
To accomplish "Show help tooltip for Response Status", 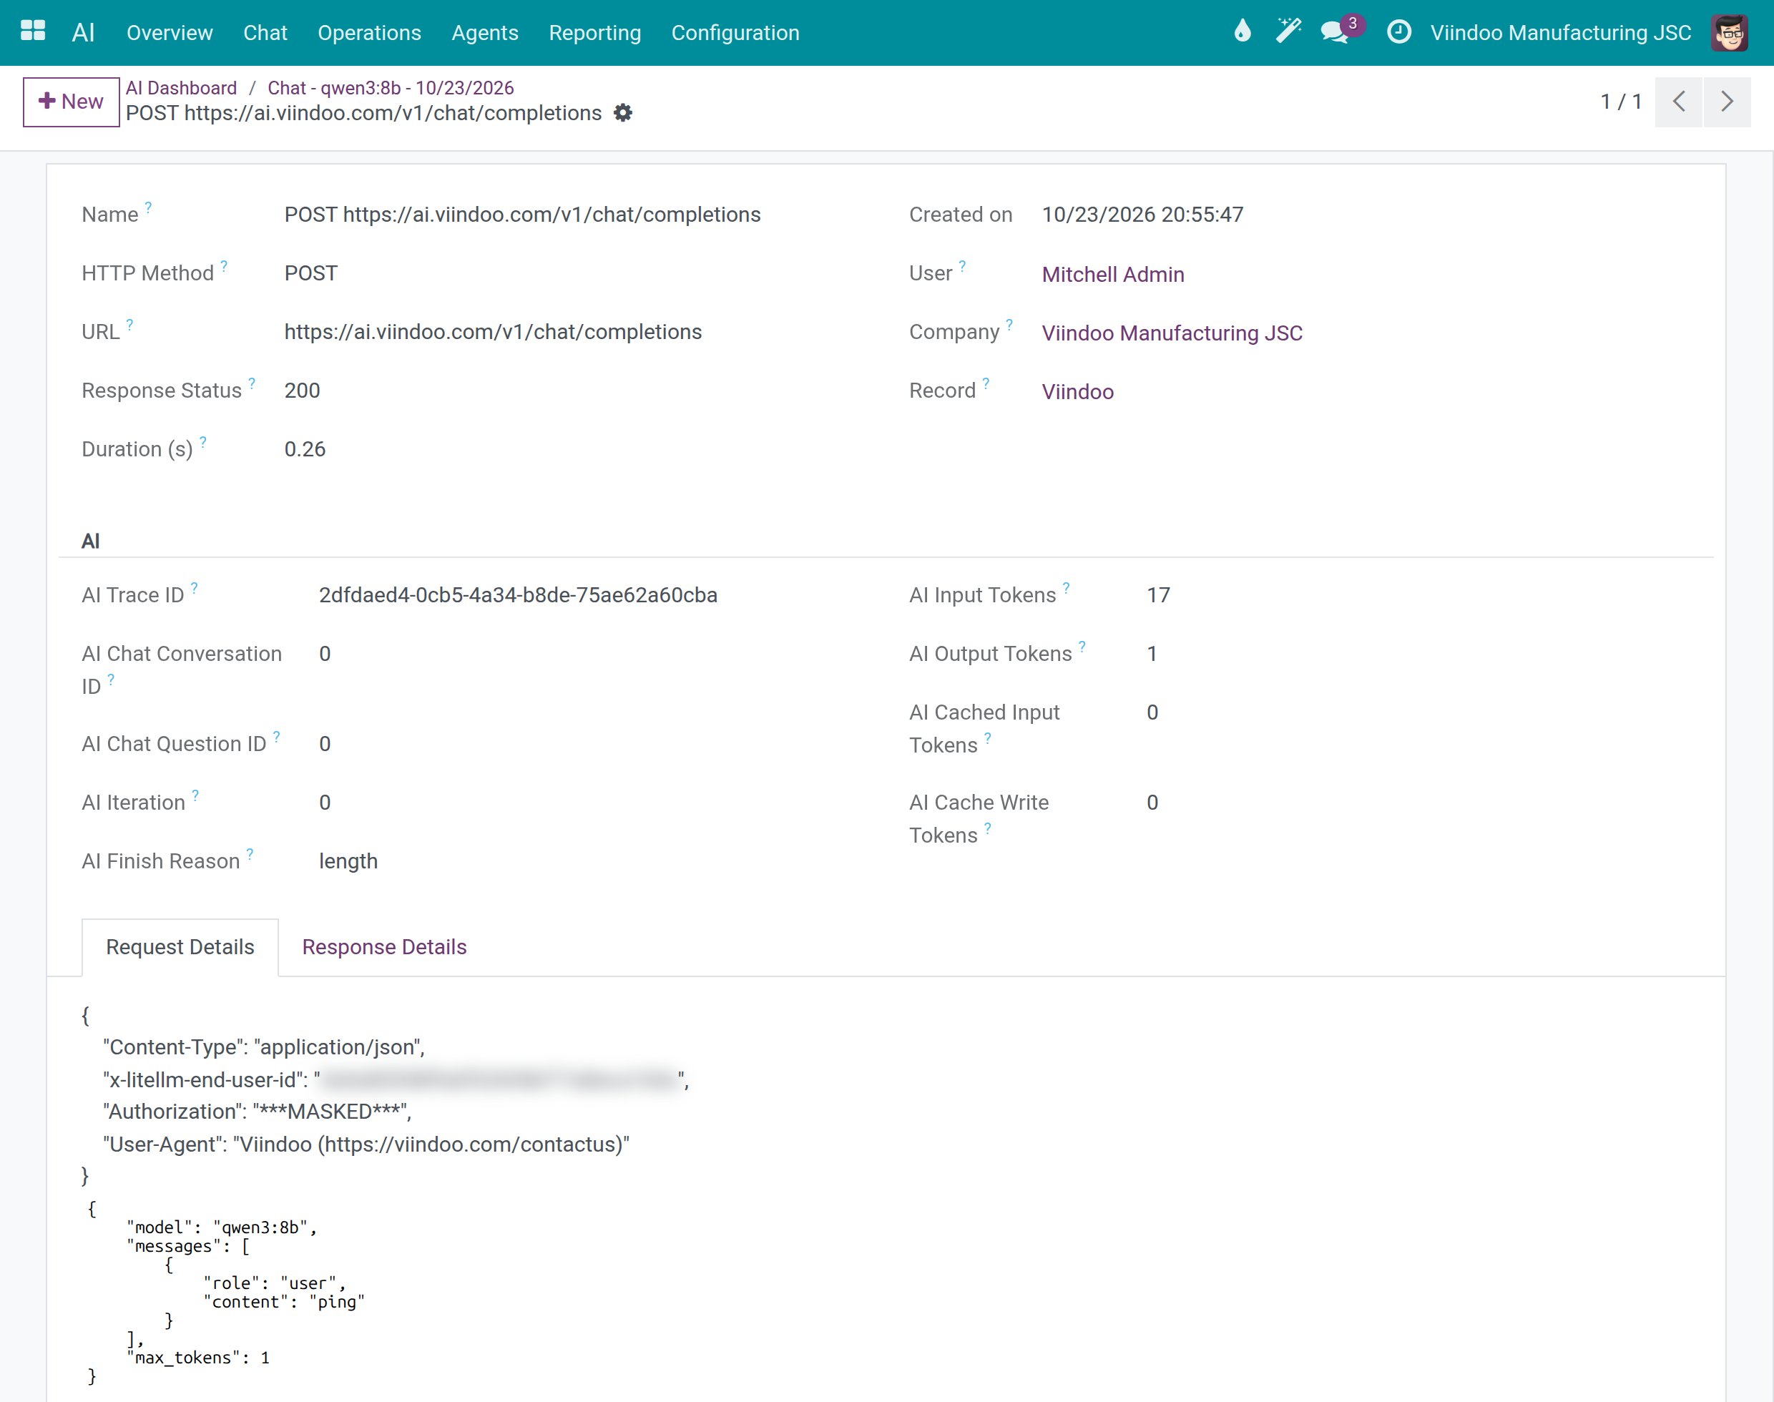I will (x=252, y=383).
